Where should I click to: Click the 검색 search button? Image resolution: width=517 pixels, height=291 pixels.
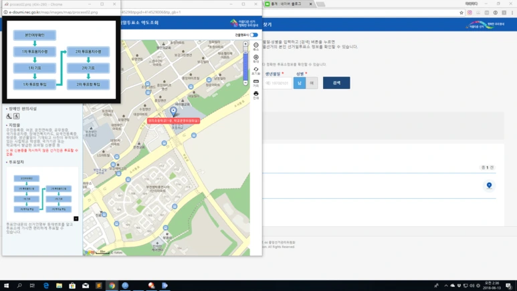point(336,83)
